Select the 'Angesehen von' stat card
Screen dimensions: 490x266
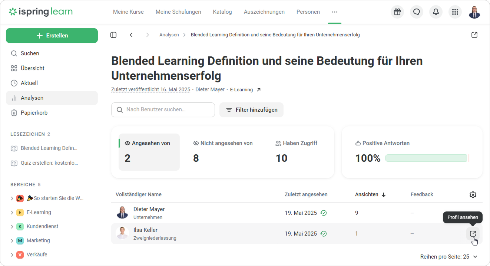(149, 152)
